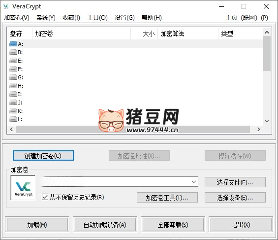Click the 擦除缓存(W) button
The height and width of the screenshot is (240, 278).
tap(235, 156)
